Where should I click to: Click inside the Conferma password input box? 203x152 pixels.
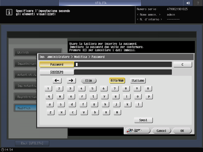pos(123,72)
